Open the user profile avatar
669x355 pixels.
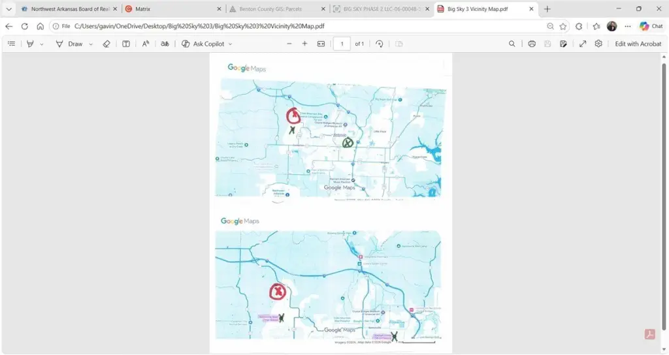coord(612,26)
